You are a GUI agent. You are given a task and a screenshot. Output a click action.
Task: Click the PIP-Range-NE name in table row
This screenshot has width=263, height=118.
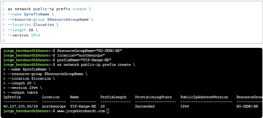(83, 106)
